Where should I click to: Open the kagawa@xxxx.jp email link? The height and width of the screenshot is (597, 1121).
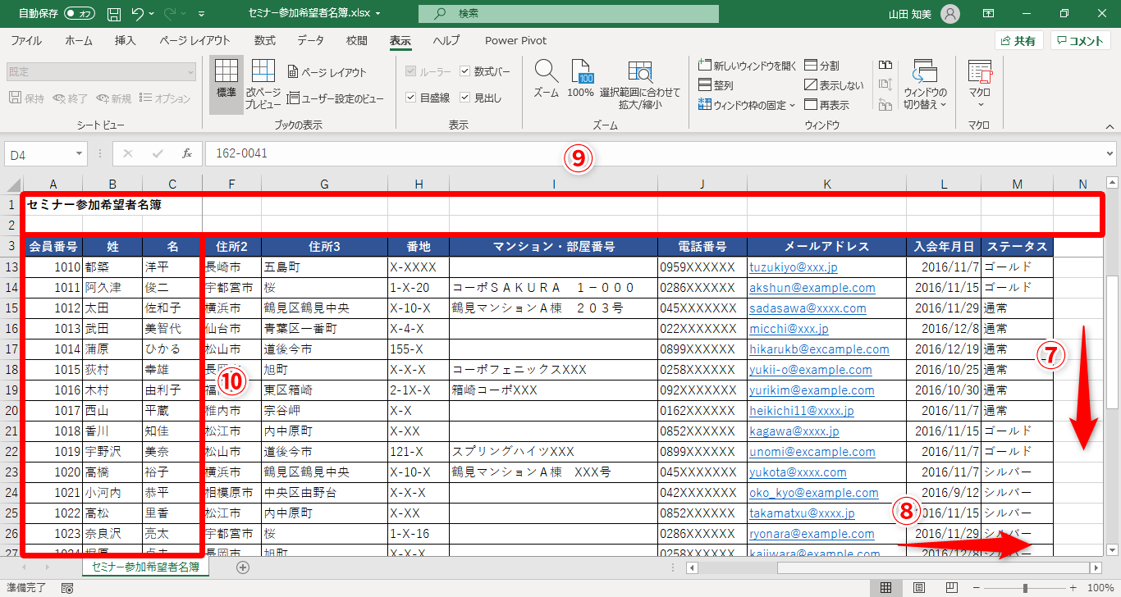[x=794, y=431]
